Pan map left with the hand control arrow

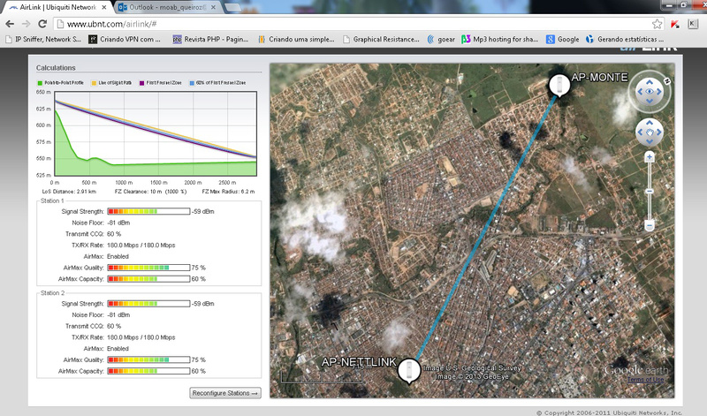point(640,132)
